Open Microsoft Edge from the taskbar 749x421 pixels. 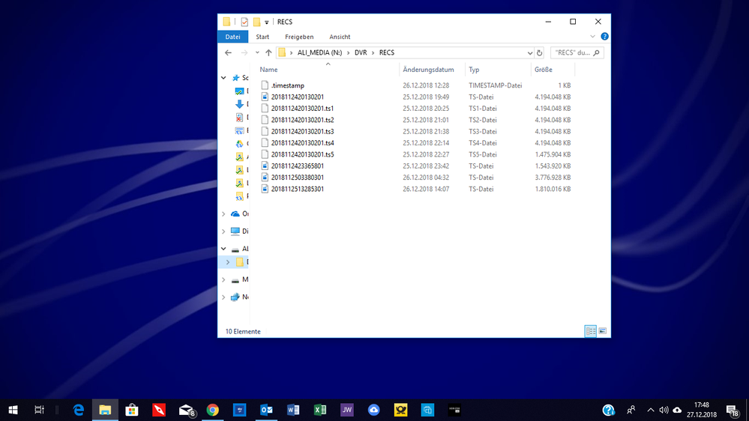pos(79,410)
